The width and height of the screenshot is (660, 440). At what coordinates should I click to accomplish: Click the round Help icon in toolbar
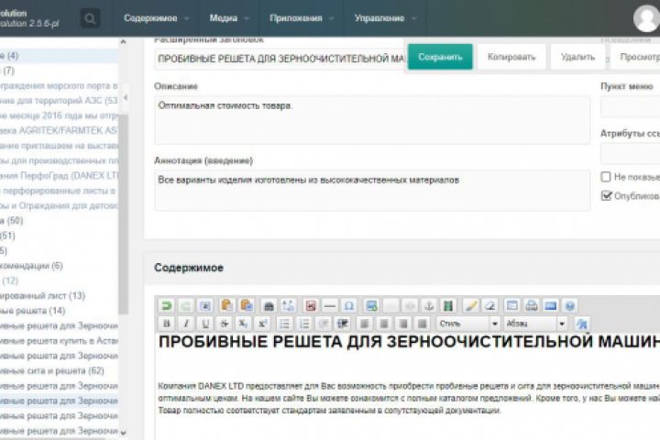[x=570, y=305]
